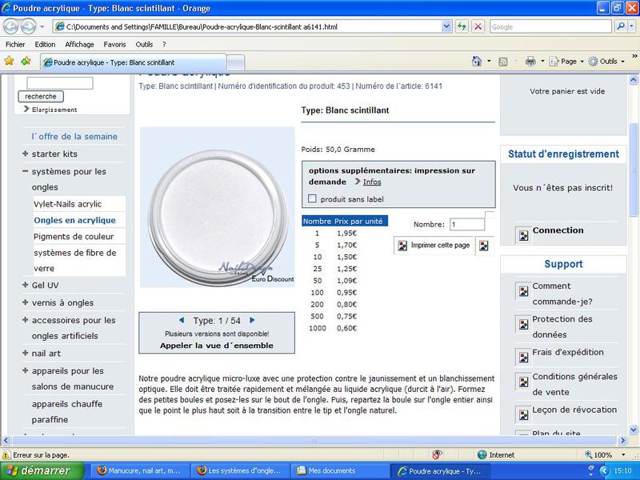The height and width of the screenshot is (480, 640).
Task: Click the 'recherche' search button
Action: click(x=40, y=96)
